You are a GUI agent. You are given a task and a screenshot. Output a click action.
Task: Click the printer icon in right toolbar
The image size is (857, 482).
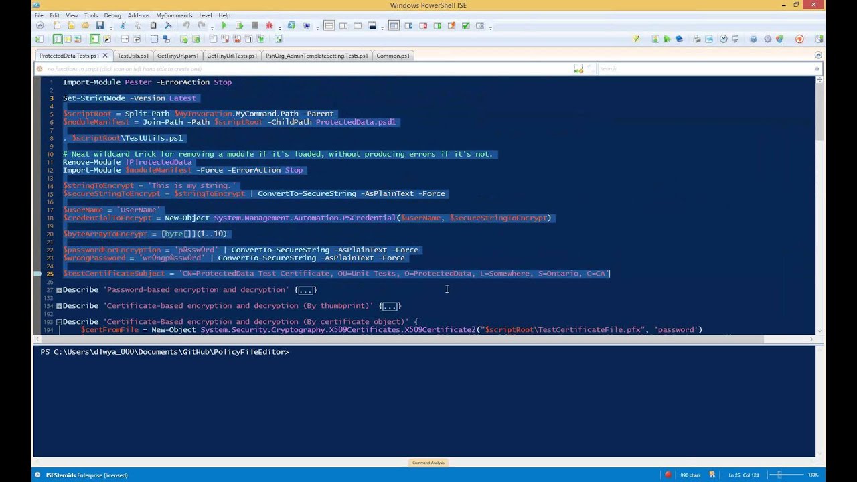pos(696,39)
